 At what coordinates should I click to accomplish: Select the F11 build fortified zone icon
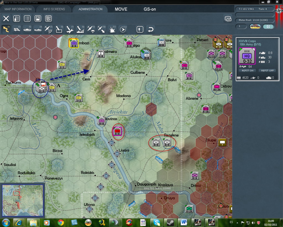(x=112, y=29)
